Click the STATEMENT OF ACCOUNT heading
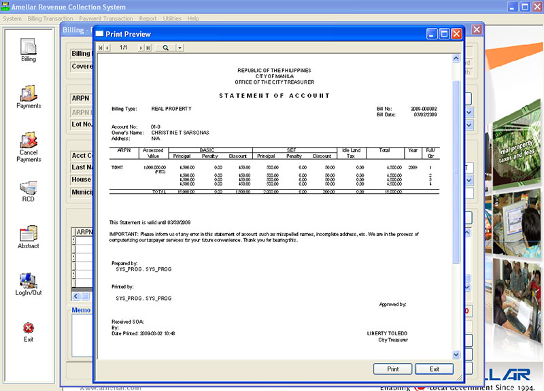544x391 pixels. click(274, 96)
